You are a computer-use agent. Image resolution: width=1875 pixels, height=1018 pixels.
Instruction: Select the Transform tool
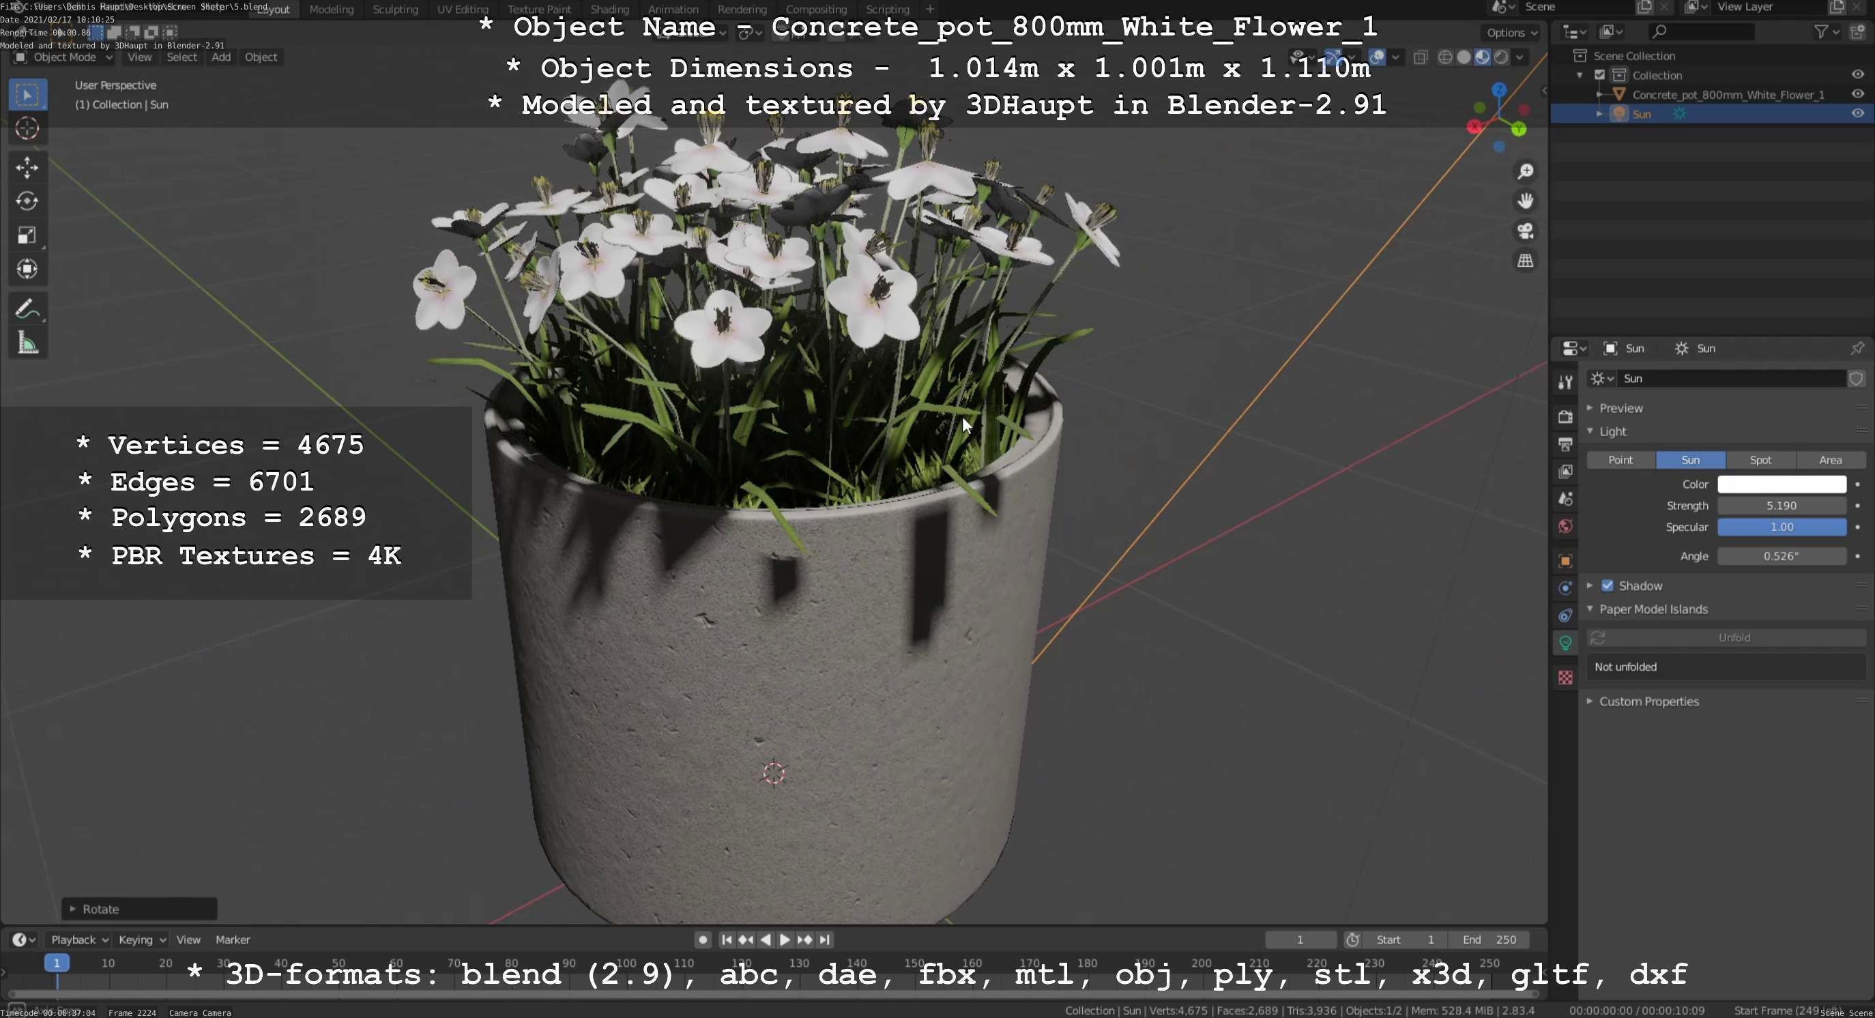[x=28, y=270]
